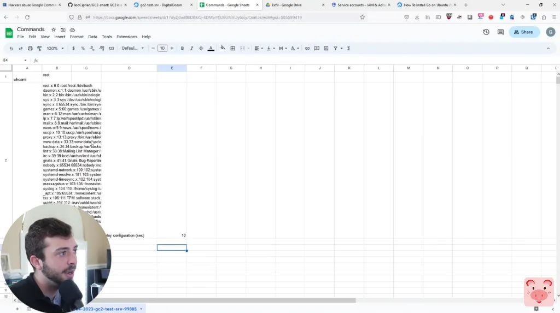Image resolution: width=560 pixels, height=313 pixels.
Task: Open vertical align dropdown
Action: tap(271, 49)
